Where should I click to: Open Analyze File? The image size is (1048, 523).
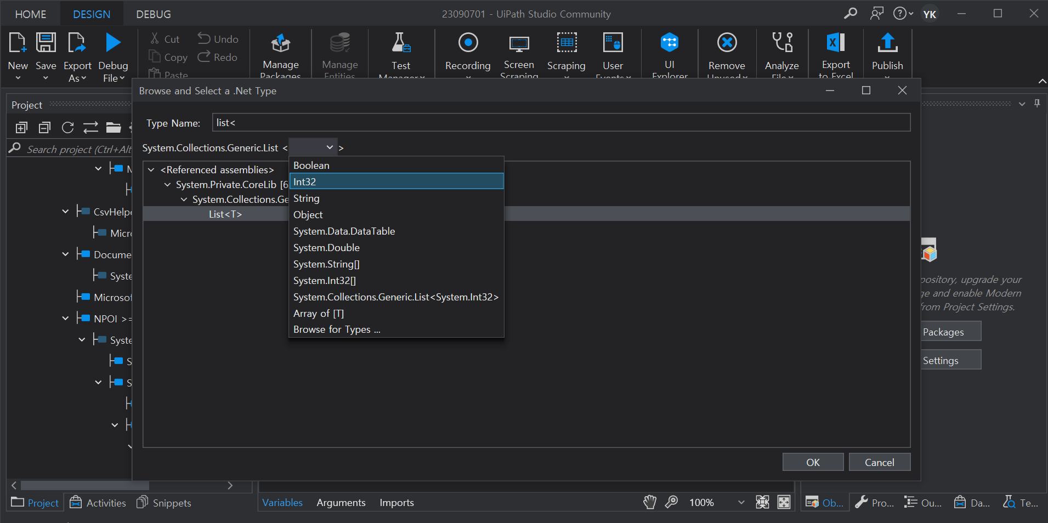782,55
